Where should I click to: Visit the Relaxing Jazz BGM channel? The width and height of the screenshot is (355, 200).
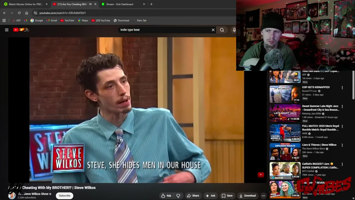point(311,114)
